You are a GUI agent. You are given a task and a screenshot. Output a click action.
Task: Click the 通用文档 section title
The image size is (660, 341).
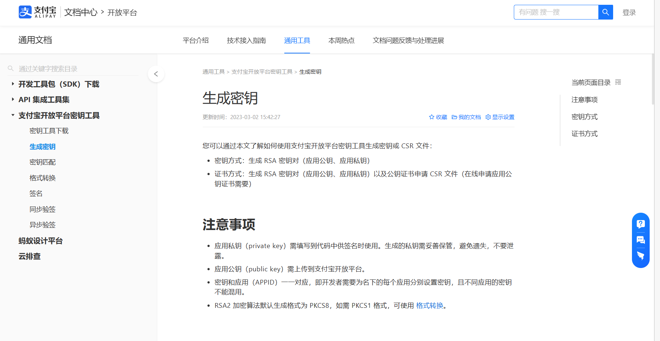[x=35, y=40]
